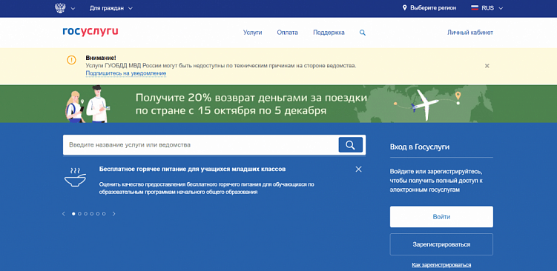Screen dimensions: 557x271
Task: Click the 'Зарегистрироваться' button
Action: (x=441, y=244)
